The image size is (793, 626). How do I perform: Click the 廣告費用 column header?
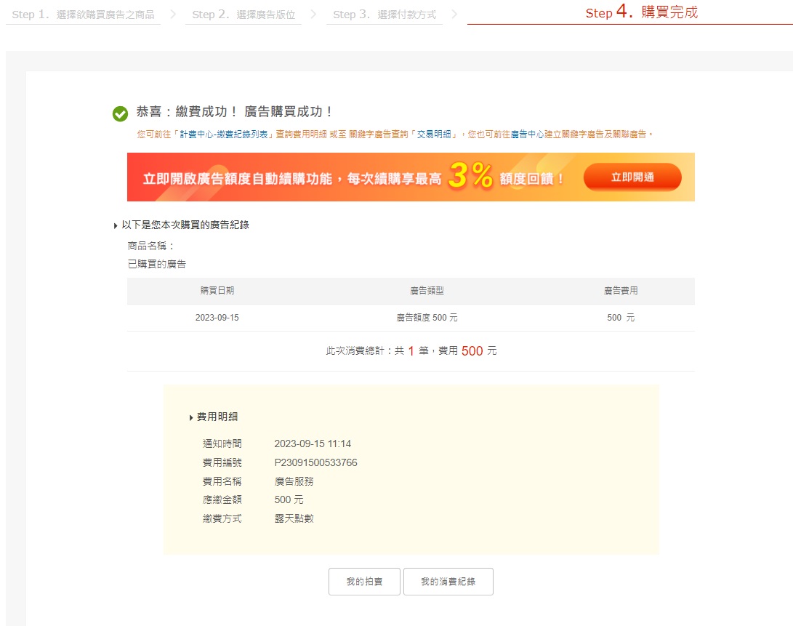[620, 291]
